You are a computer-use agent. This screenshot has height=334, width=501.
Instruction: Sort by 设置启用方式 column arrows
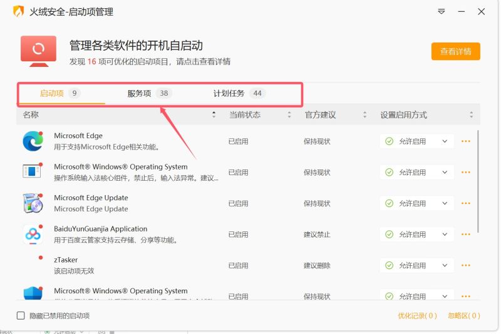coord(472,115)
